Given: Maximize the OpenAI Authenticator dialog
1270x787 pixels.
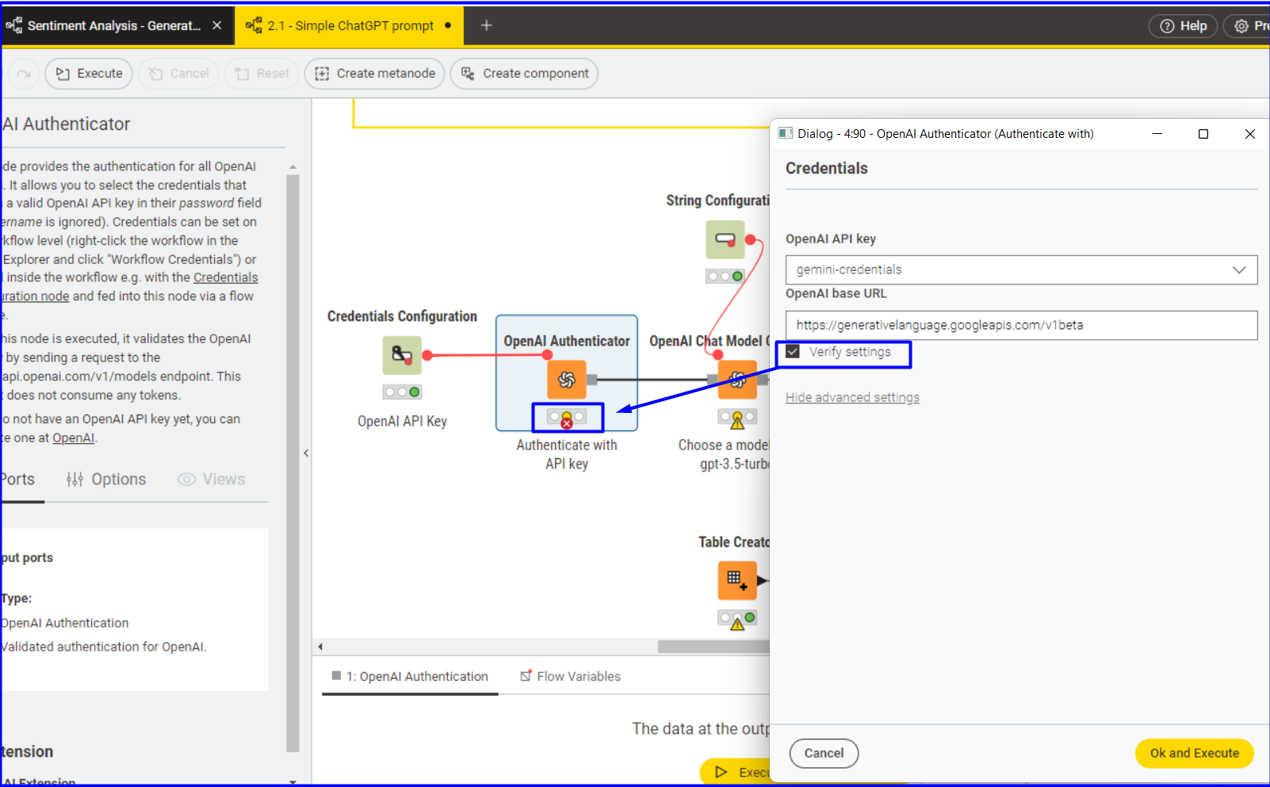Looking at the screenshot, I should [1203, 133].
